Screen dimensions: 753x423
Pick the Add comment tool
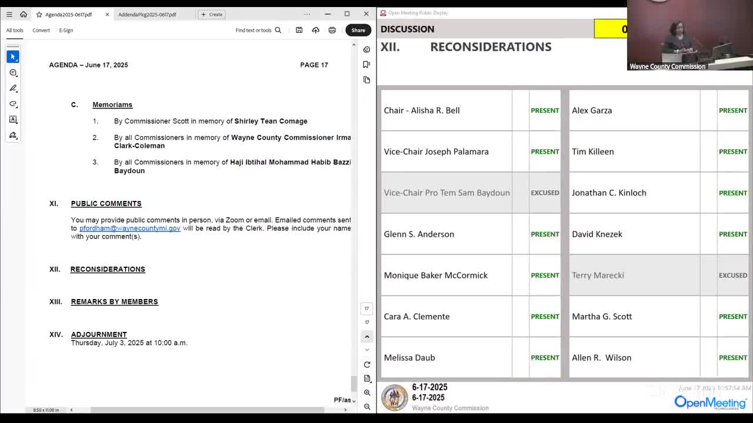tap(13, 72)
